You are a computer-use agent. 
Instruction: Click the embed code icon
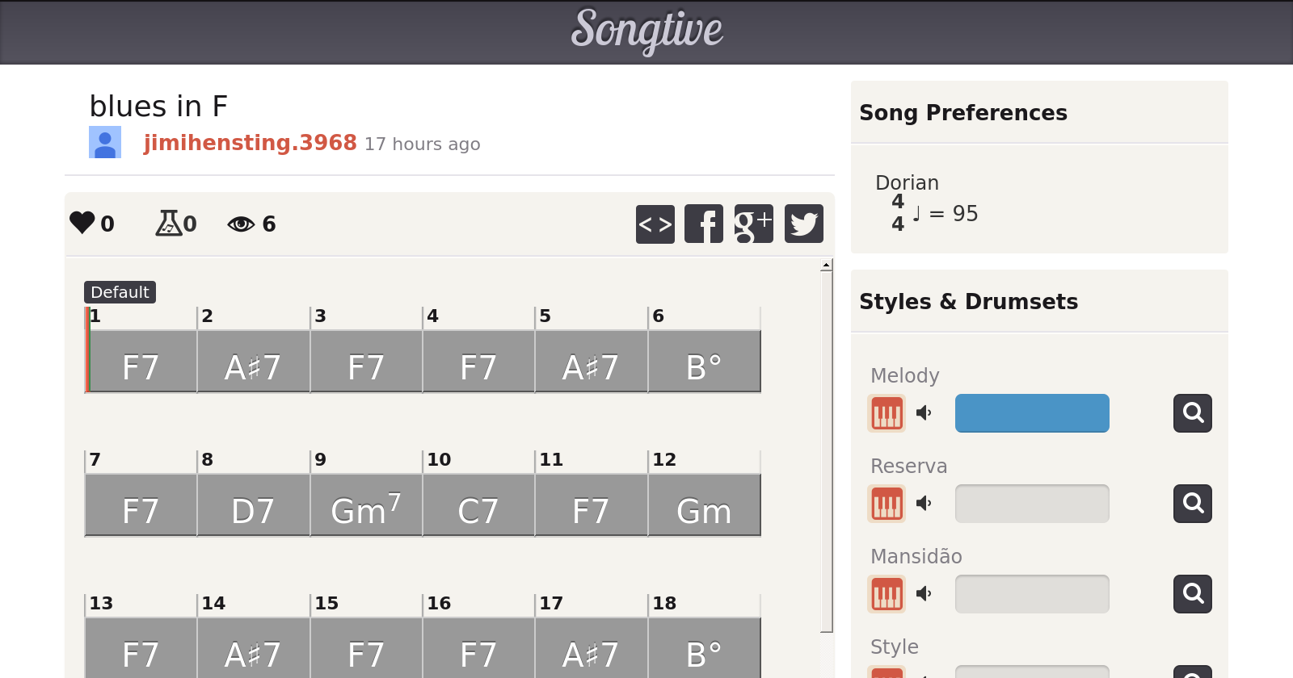pos(655,224)
